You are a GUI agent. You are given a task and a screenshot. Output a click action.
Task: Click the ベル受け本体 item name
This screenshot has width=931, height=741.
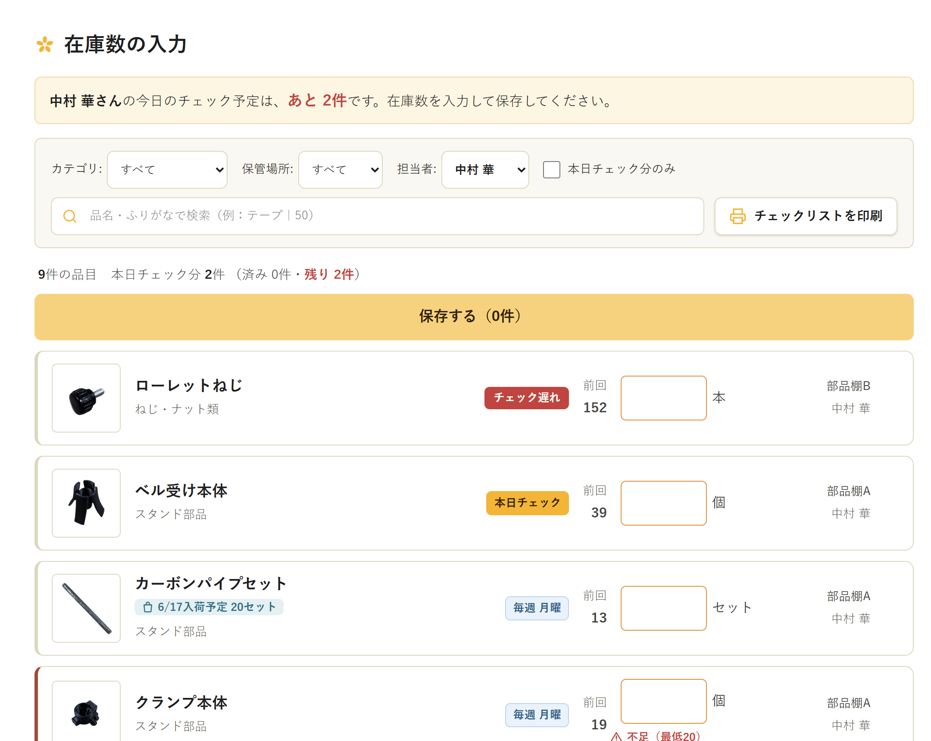coord(181,491)
